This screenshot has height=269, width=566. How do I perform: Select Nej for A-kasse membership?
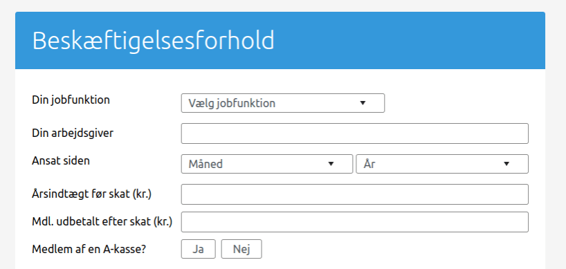(241, 249)
